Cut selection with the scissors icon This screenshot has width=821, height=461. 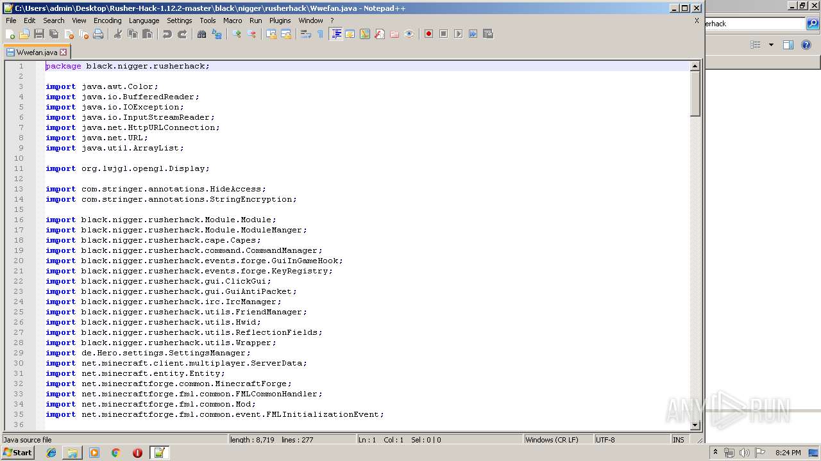point(118,34)
